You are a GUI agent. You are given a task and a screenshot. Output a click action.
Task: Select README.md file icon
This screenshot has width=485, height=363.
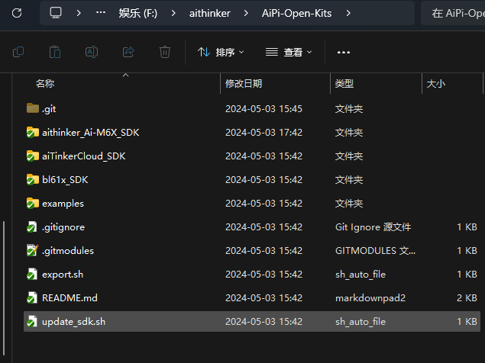pyautogui.click(x=32, y=298)
